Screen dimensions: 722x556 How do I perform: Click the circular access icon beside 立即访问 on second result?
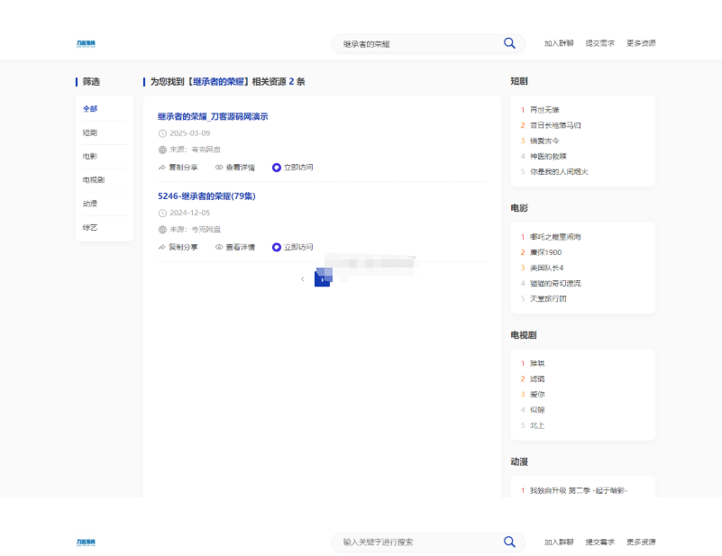coord(276,245)
